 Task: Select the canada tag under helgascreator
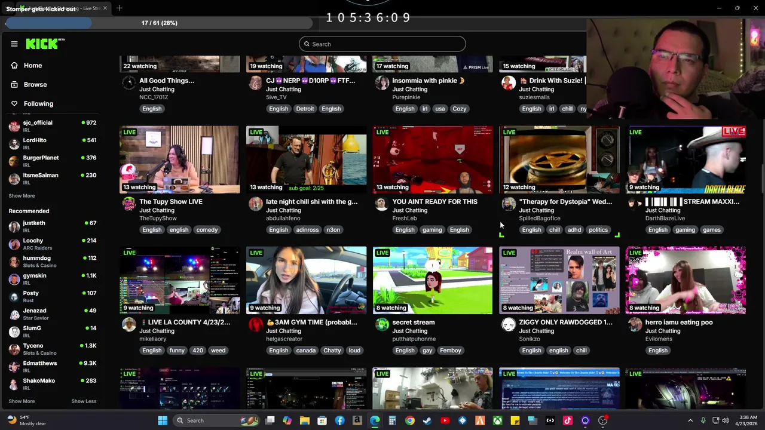305,351
